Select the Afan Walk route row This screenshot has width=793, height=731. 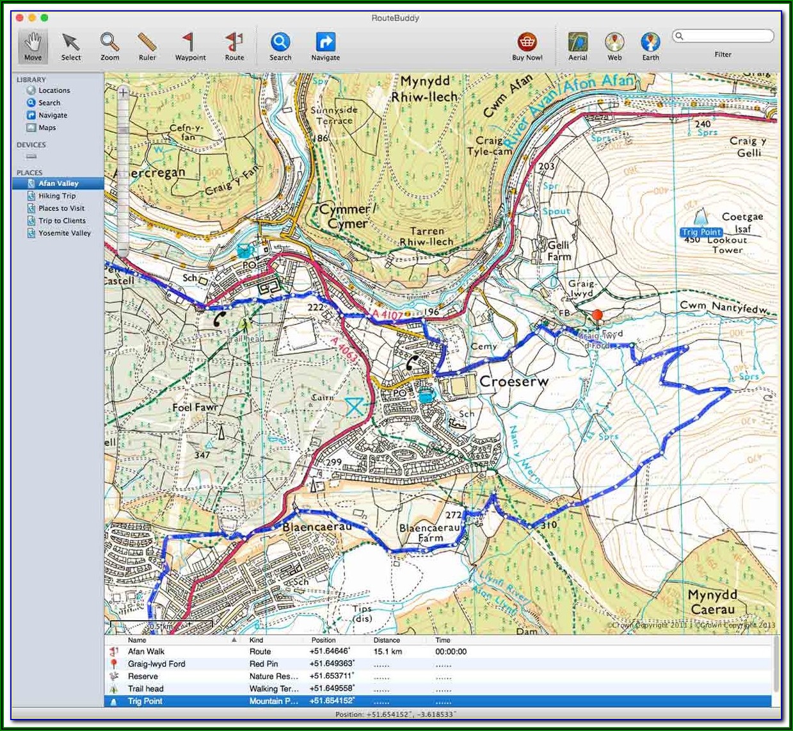click(x=146, y=652)
